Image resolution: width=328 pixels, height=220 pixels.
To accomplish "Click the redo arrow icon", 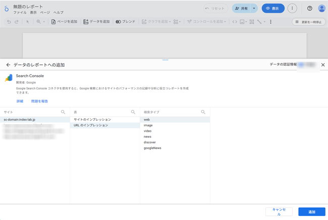I will pyautogui.click(x=17, y=22).
